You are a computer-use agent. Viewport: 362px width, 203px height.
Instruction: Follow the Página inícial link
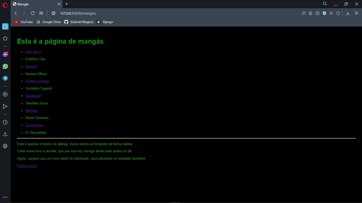point(27,166)
